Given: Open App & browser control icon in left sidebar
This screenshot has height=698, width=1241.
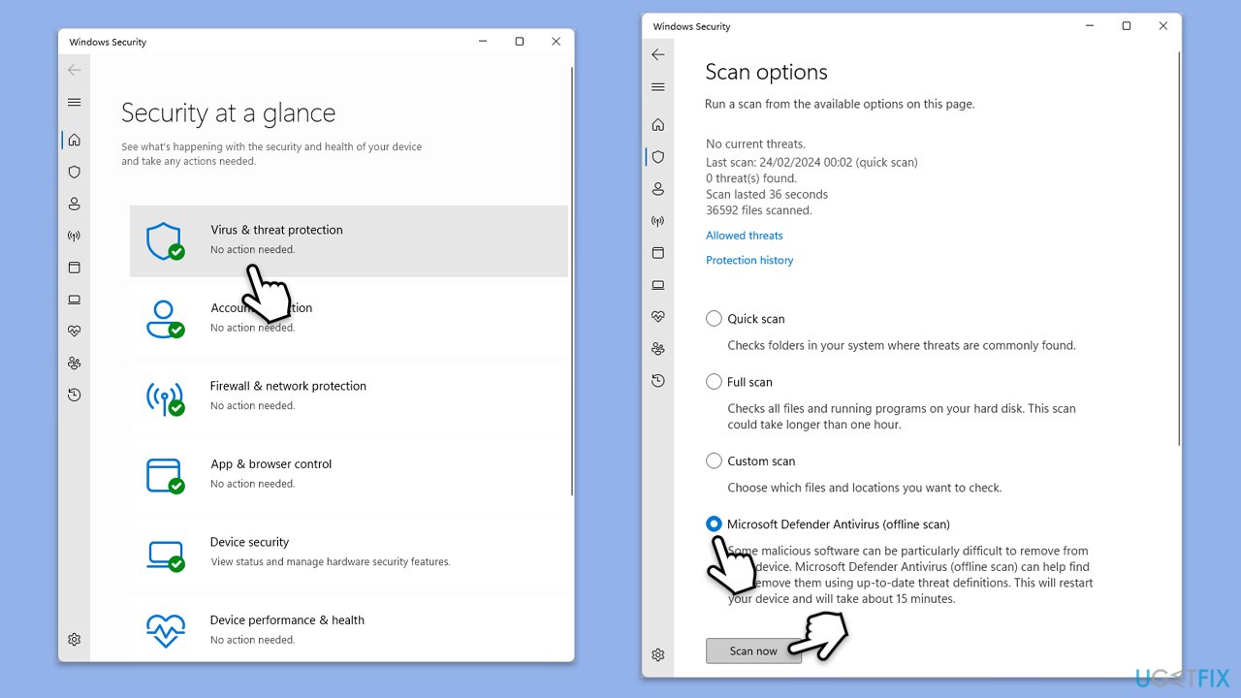Looking at the screenshot, I should [x=75, y=268].
